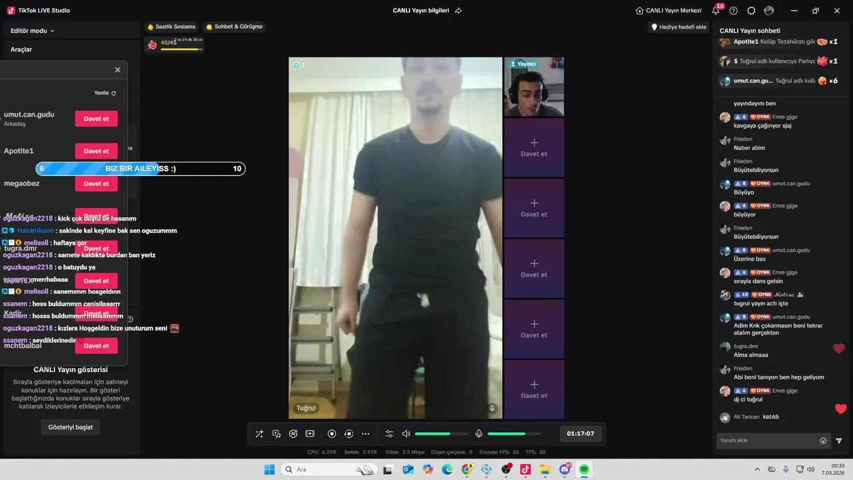Viewport: 853px width, 480px height.
Task: Expand the system tray hidden icons chevron
Action: [x=756, y=469]
